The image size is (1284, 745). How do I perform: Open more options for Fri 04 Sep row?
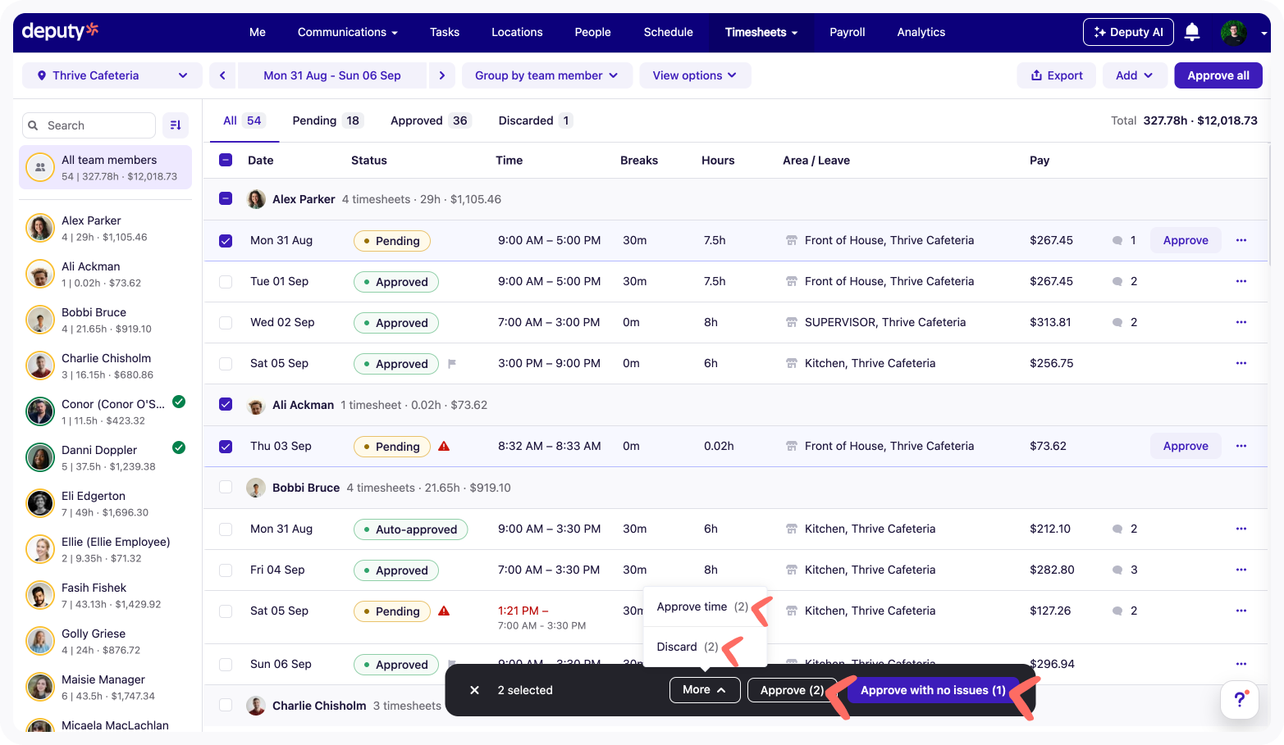[1241, 570]
